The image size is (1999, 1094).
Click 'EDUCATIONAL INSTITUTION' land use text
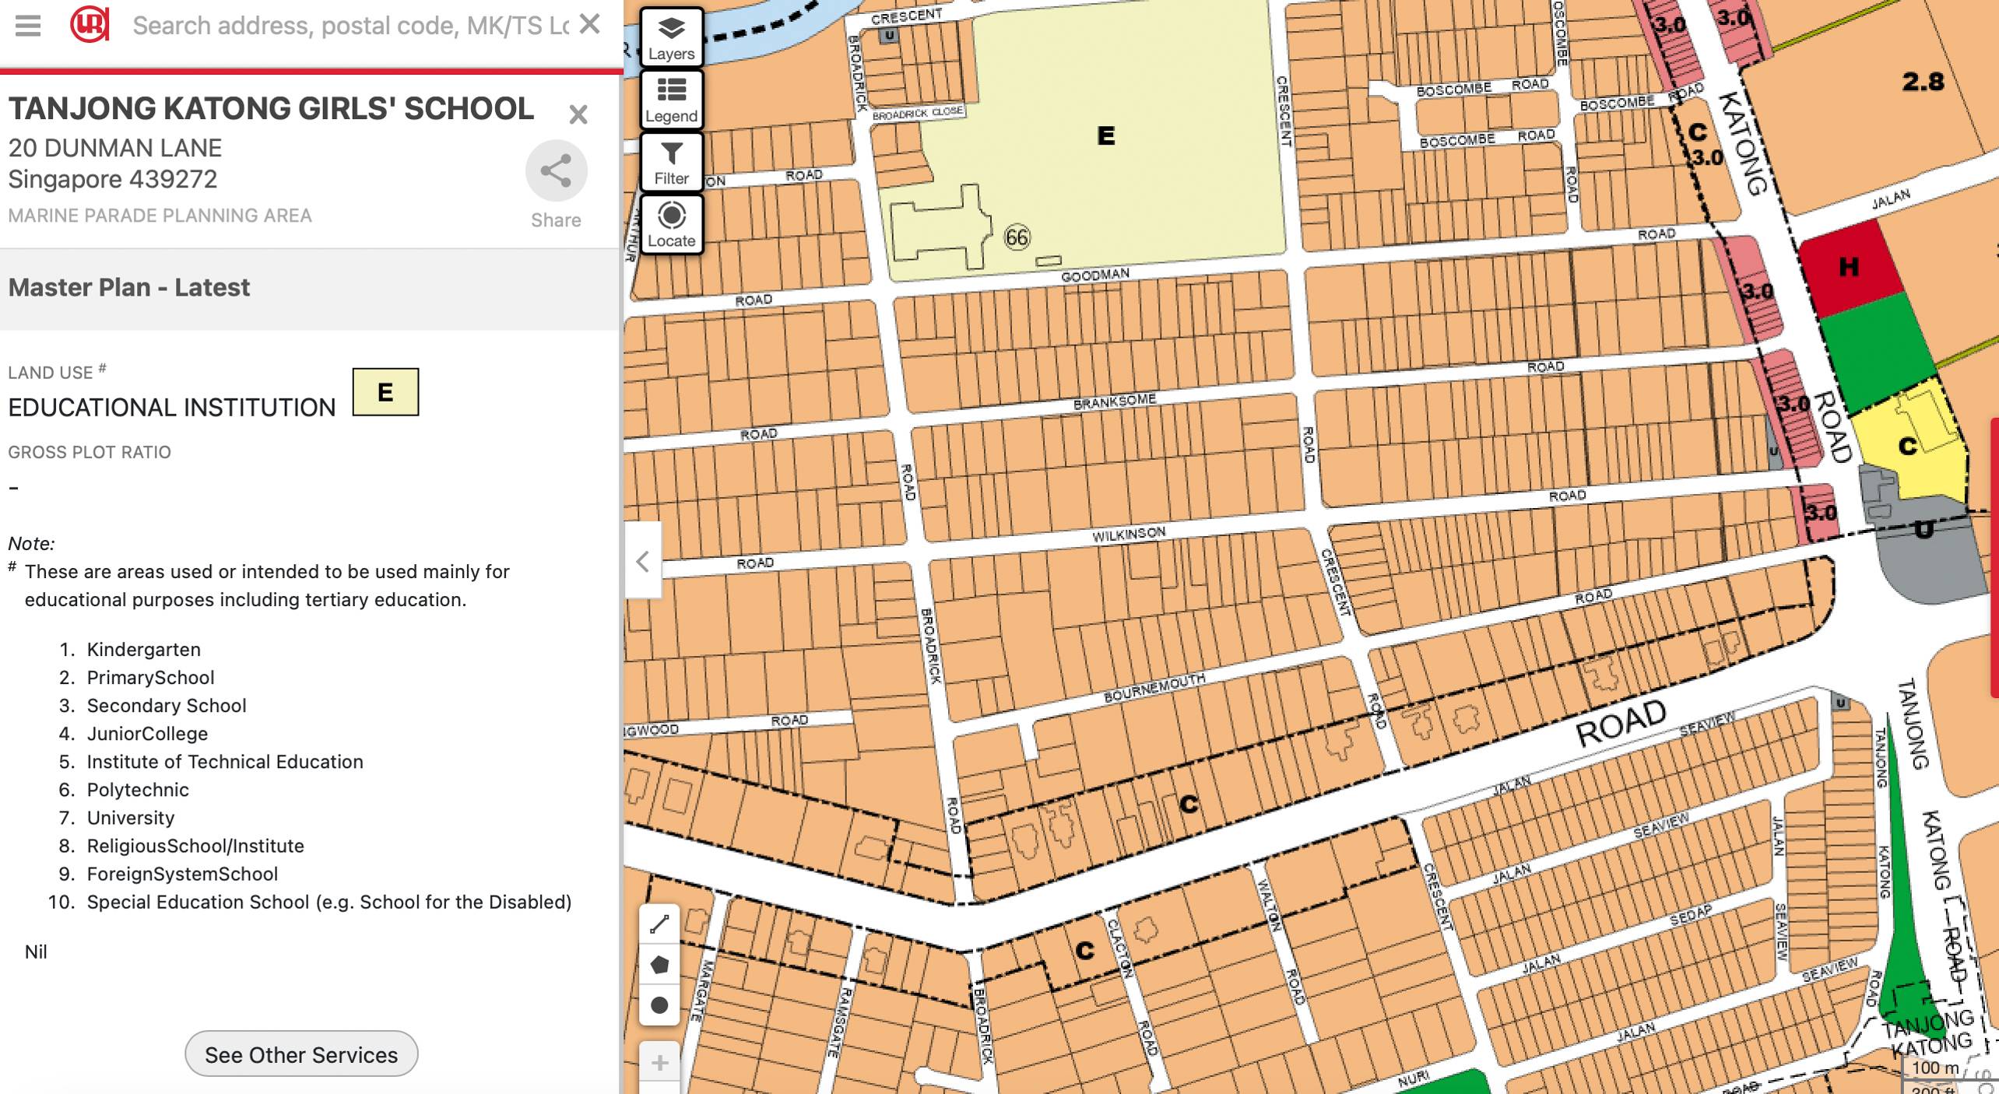(x=172, y=407)
